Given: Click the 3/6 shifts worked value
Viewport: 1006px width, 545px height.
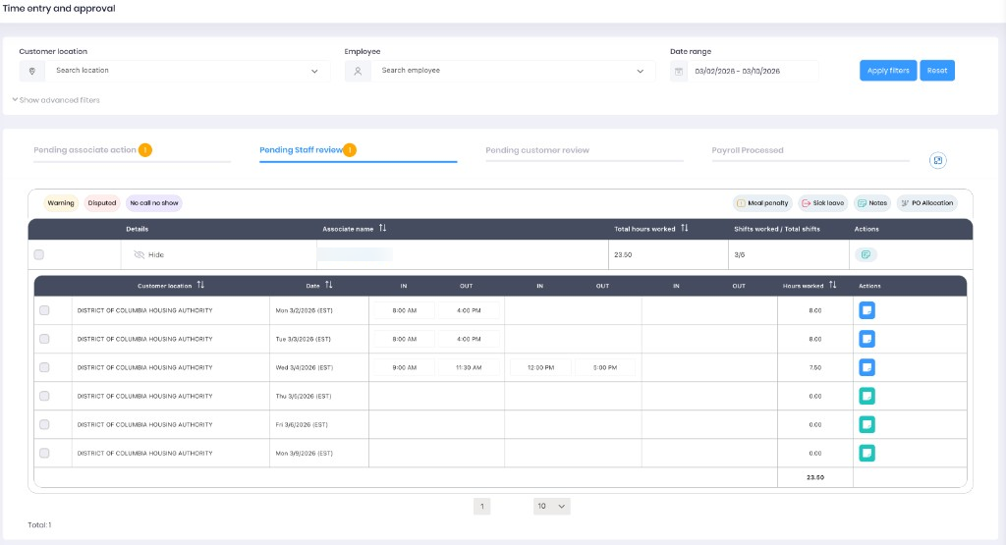Looking at the screenshot, I should coord(739,254).
